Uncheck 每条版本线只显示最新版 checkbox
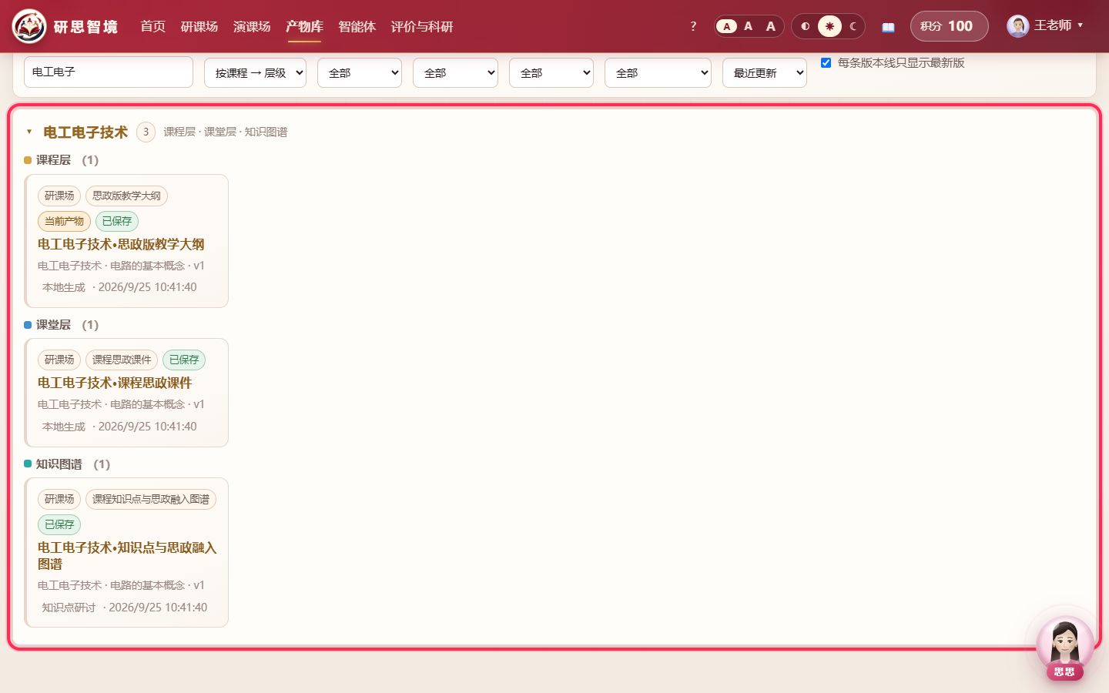1109x693 pixels. point(826,62)
